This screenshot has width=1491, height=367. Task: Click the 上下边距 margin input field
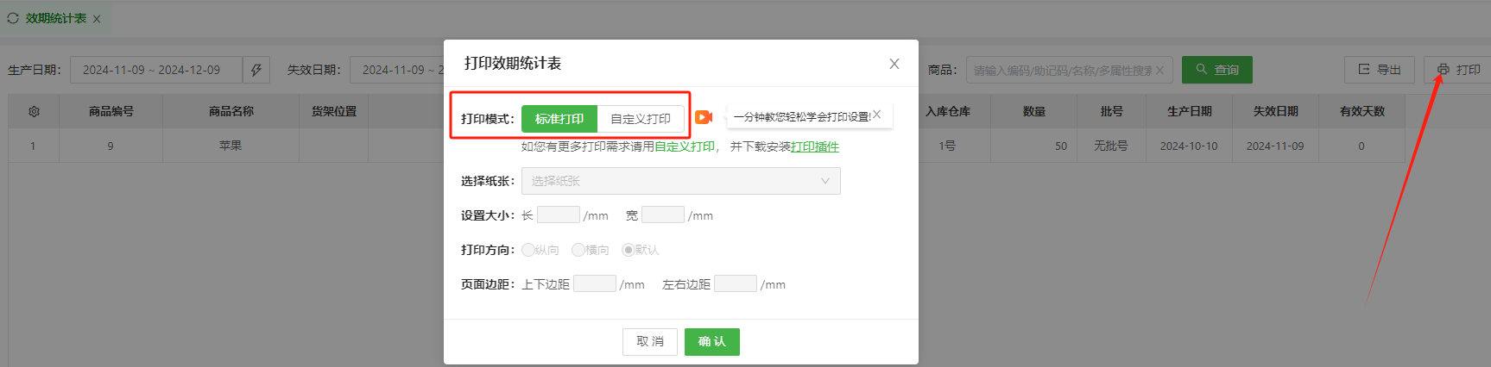[595, 283]
